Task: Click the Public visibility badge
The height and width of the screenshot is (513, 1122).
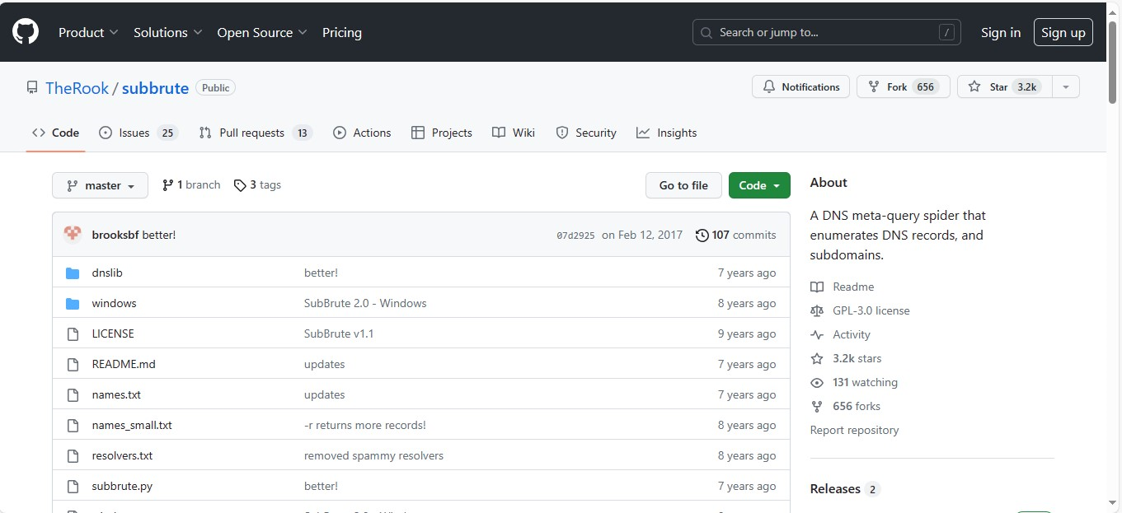Action: [216, 87]
